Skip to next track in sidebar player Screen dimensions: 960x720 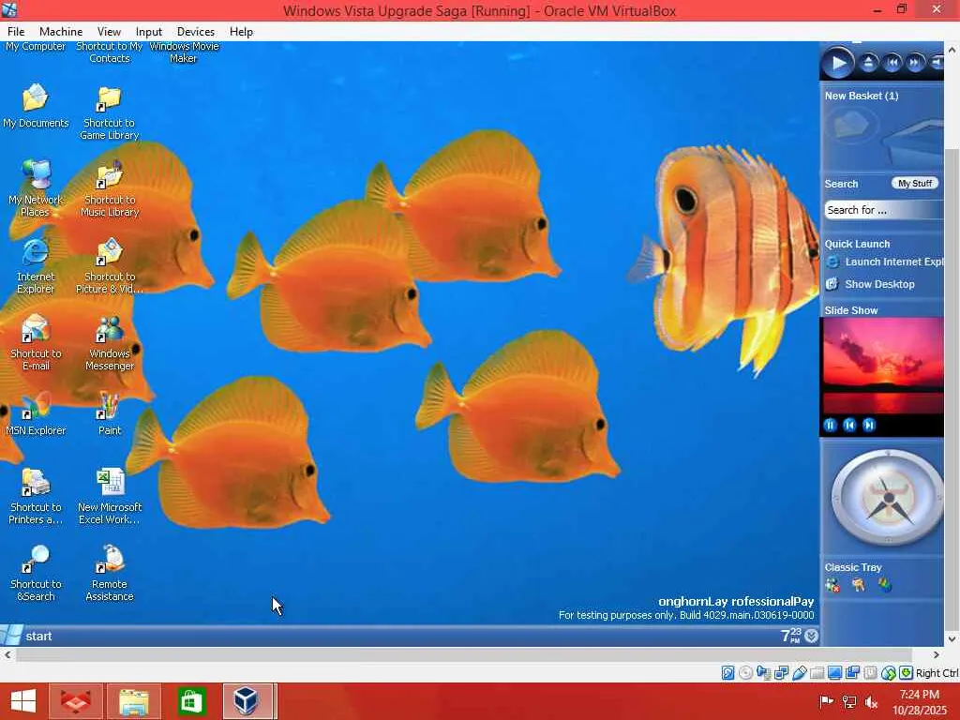pyautogui.click(x=915, y=63)
